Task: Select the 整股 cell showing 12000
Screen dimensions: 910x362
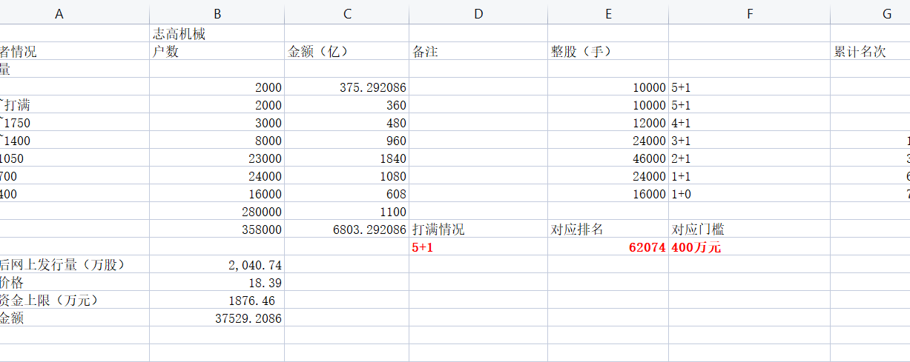Action: [608, 122]
